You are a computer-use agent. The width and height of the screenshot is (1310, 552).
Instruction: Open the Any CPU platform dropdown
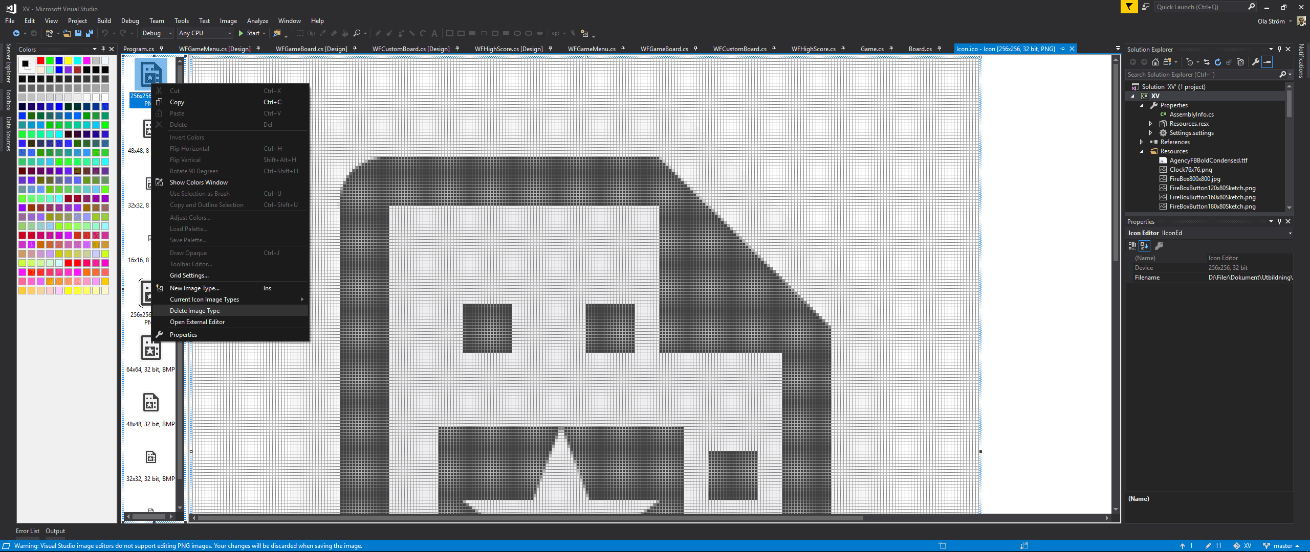[x=205, y=33]
